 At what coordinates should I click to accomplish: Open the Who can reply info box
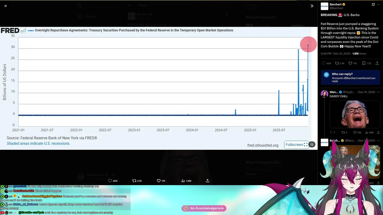[350, 78]
